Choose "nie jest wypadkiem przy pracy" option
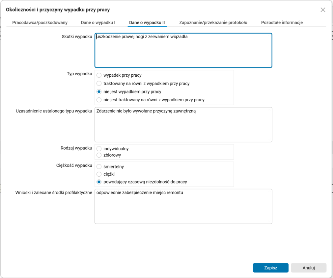333x278 pixels. (99, 91)
